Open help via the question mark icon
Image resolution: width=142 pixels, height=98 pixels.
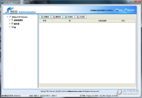click(x=117, y=10)
